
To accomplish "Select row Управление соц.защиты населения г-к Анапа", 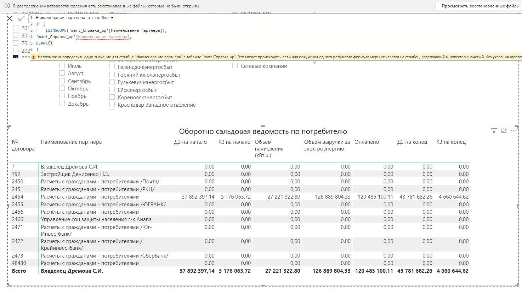I will coord(240,219).
